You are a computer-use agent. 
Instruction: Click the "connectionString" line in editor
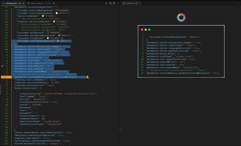tap(58, 94)
